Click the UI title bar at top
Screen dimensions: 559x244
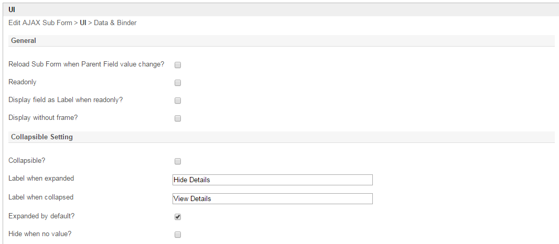click(x=12, y=9)
